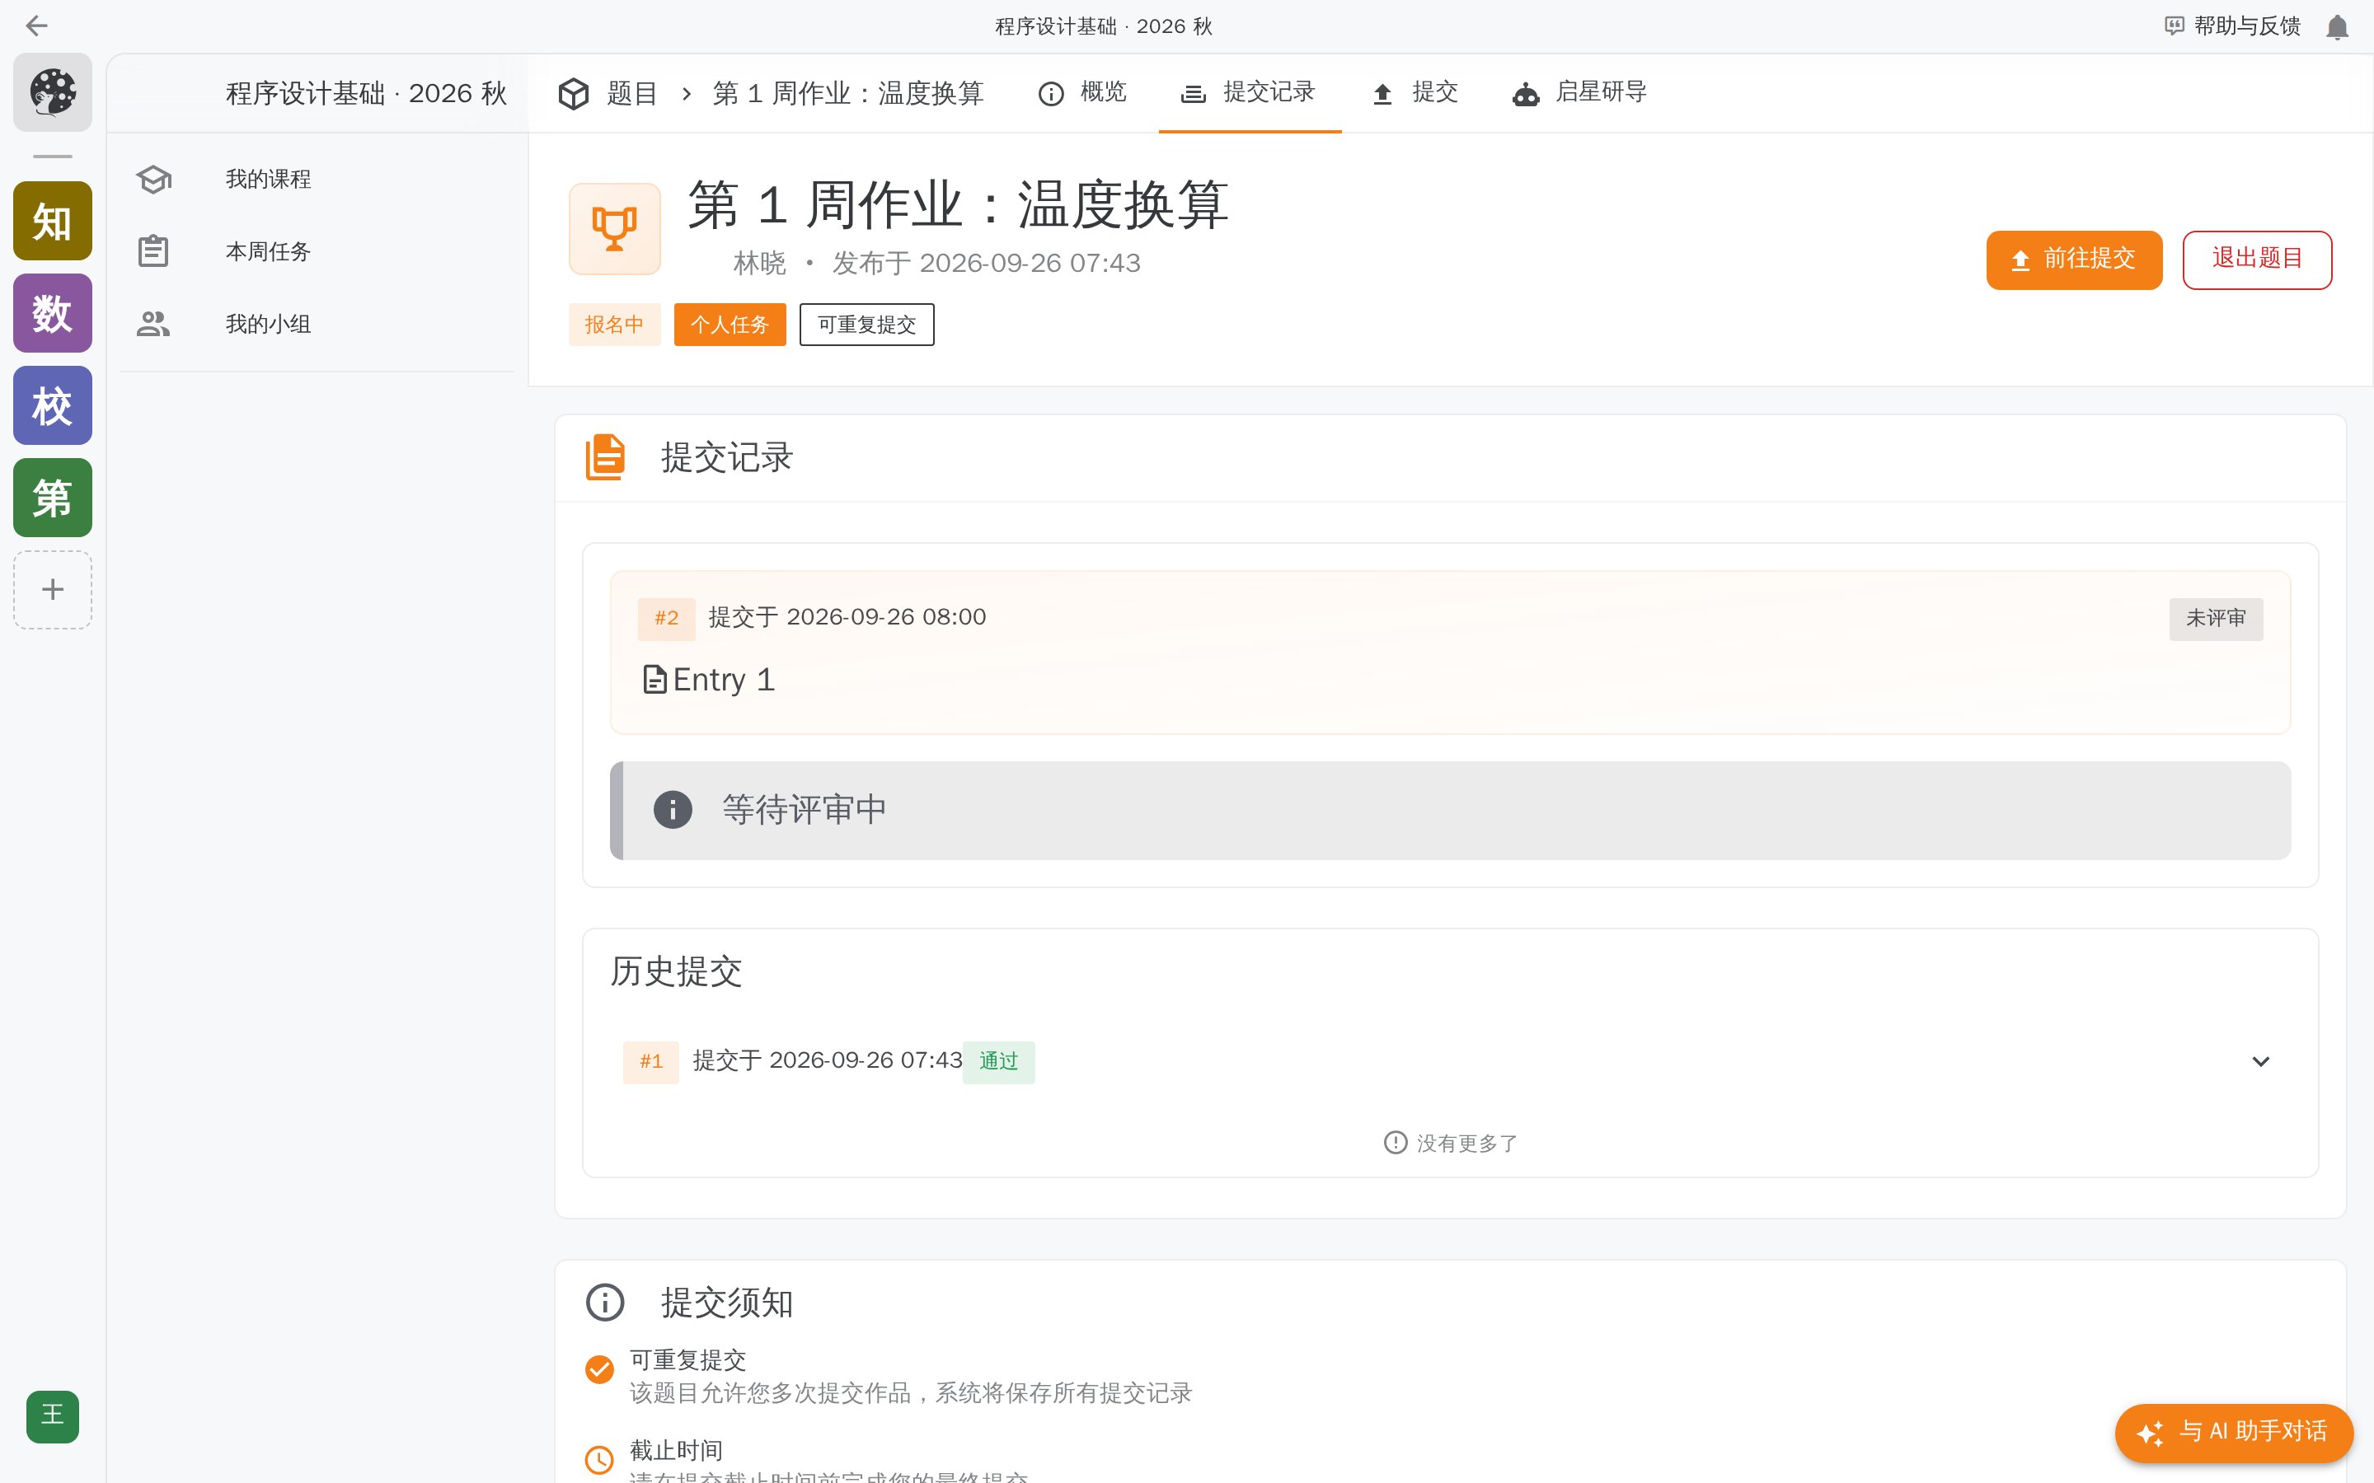Click the 等待评审中 info icon
The height and width of the screenshot is (1483, 2374).
click(x=672, y=809)
